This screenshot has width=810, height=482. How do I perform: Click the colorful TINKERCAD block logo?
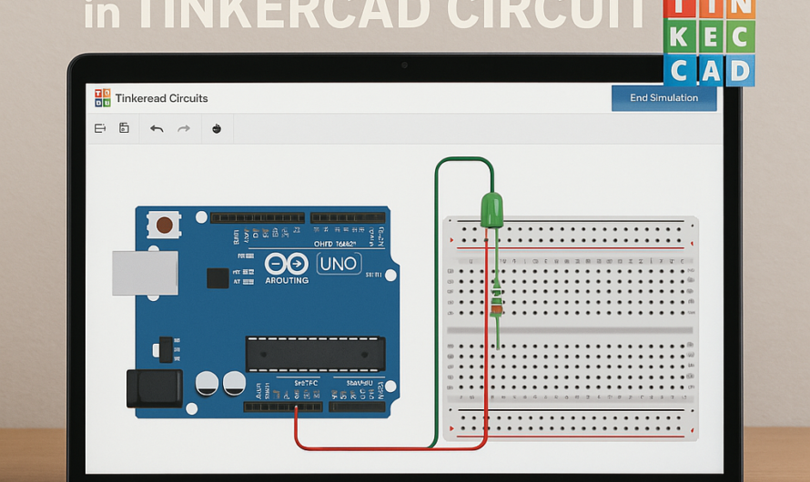click(709, 43)
